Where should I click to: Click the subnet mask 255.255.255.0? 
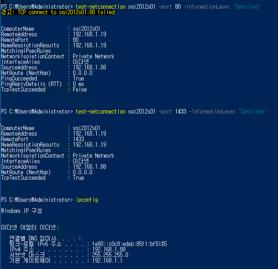click(x=110, y=255)
